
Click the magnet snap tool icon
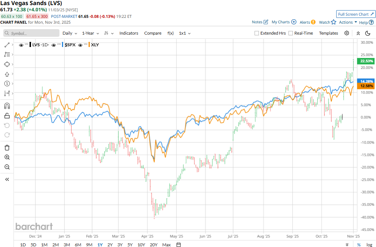pyautogui.click(x=7, y=106)
